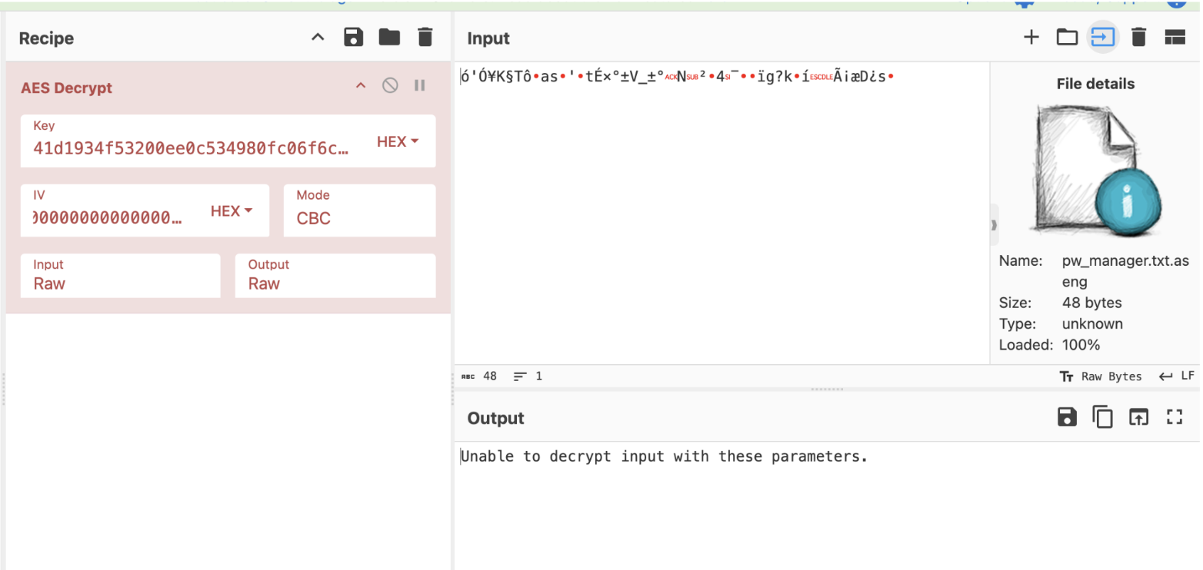Viewport: 1203px width, 570px height.
Task: Click into the Key input field
Action: [191, 148]
